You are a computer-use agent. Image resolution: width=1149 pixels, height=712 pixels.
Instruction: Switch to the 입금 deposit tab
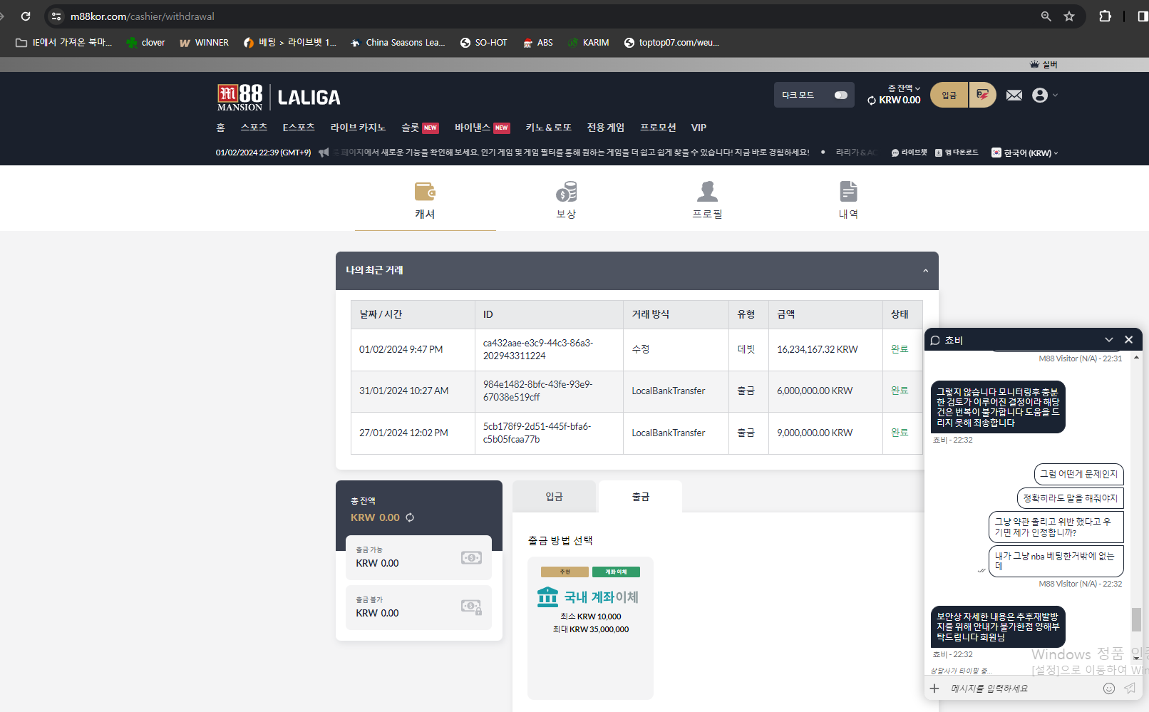coord(554,497)
